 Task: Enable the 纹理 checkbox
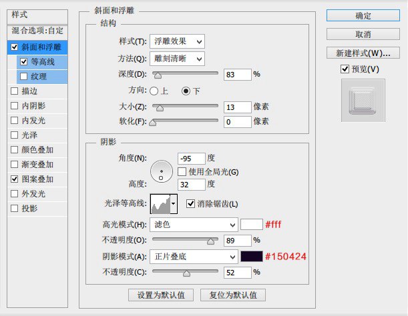pyautogui.click(x=23, y=76)
